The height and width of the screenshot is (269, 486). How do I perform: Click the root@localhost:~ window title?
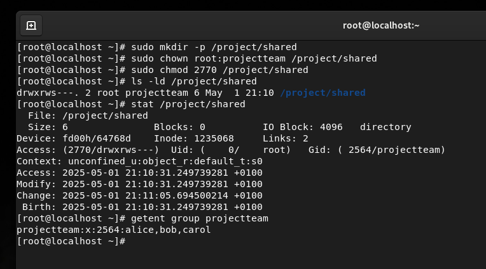point(381,25)
